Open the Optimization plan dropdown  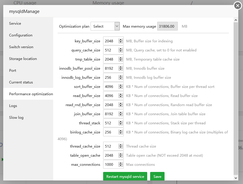tap(105, 26)
